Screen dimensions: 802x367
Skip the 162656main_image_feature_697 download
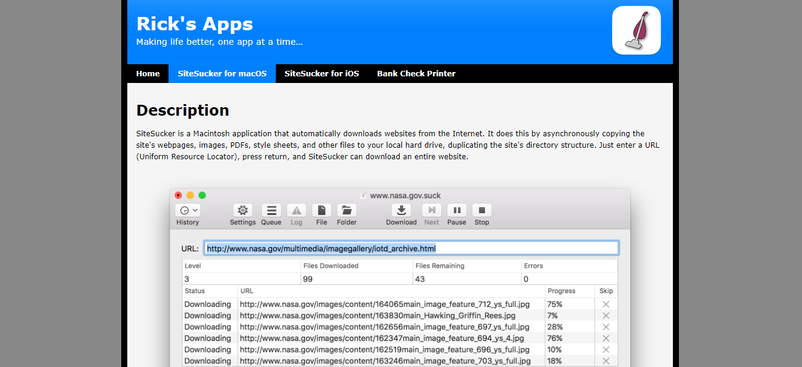(606, 327)
